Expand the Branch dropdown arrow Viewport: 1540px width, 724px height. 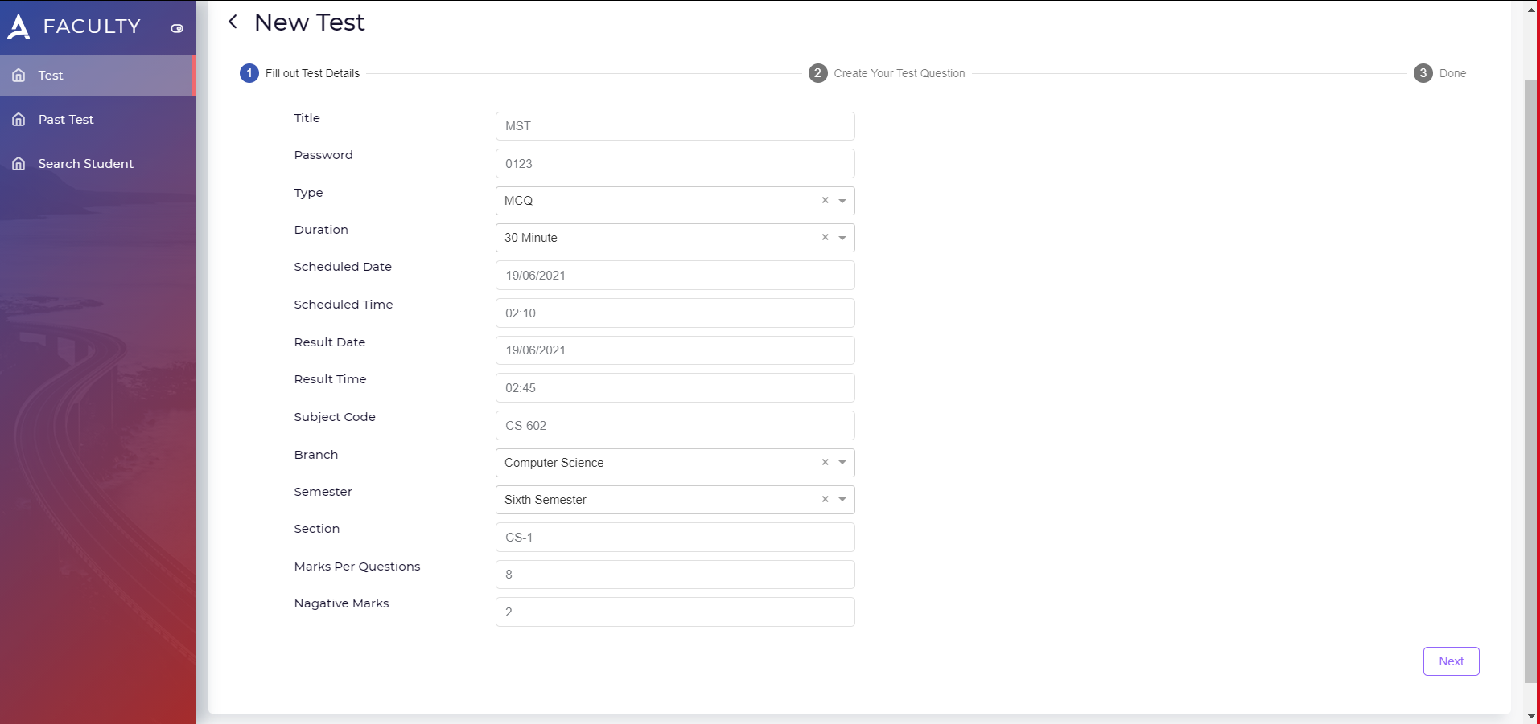842,463
